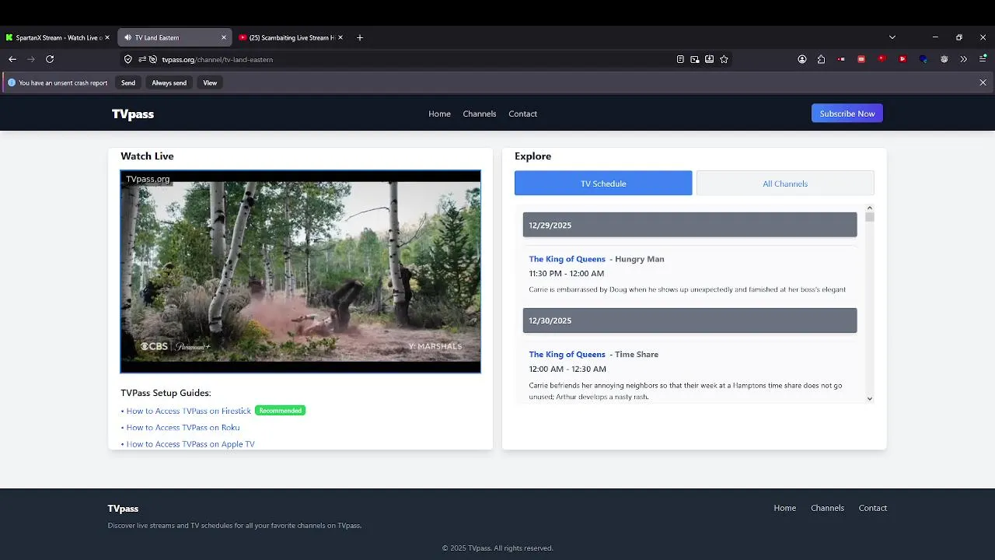Click the Subscribe Now button
The image size is (995, 560).
pos(847,114)
